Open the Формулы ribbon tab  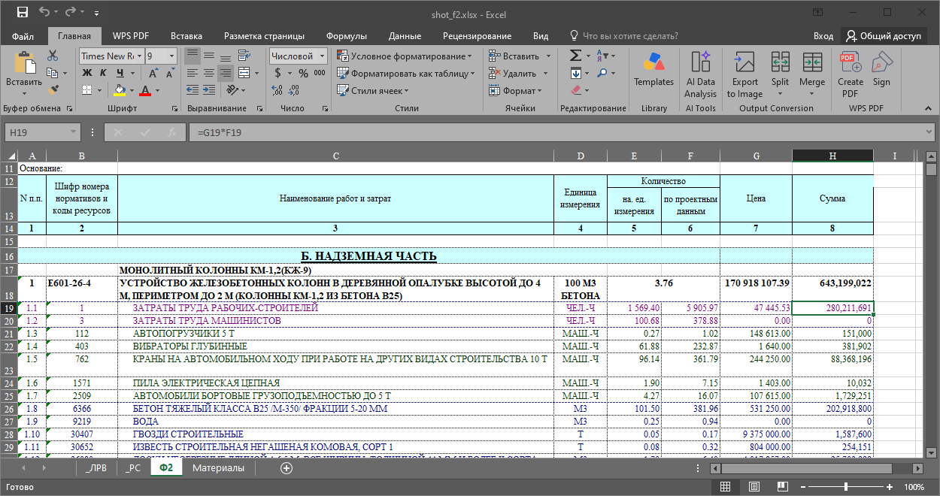click(347, 36)
